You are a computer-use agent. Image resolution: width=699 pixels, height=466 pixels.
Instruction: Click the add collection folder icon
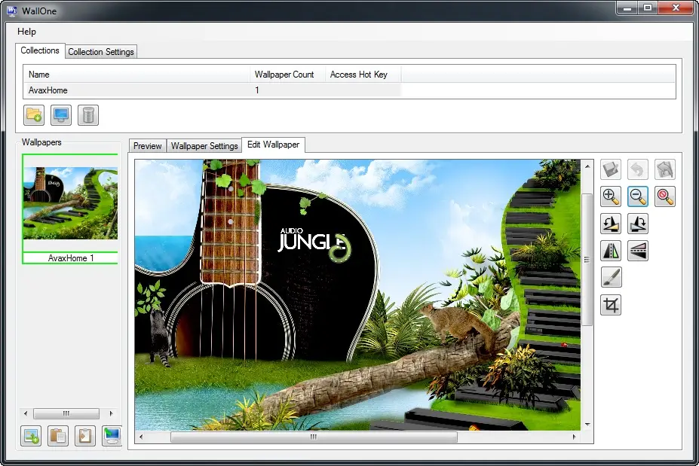(34, 115)
